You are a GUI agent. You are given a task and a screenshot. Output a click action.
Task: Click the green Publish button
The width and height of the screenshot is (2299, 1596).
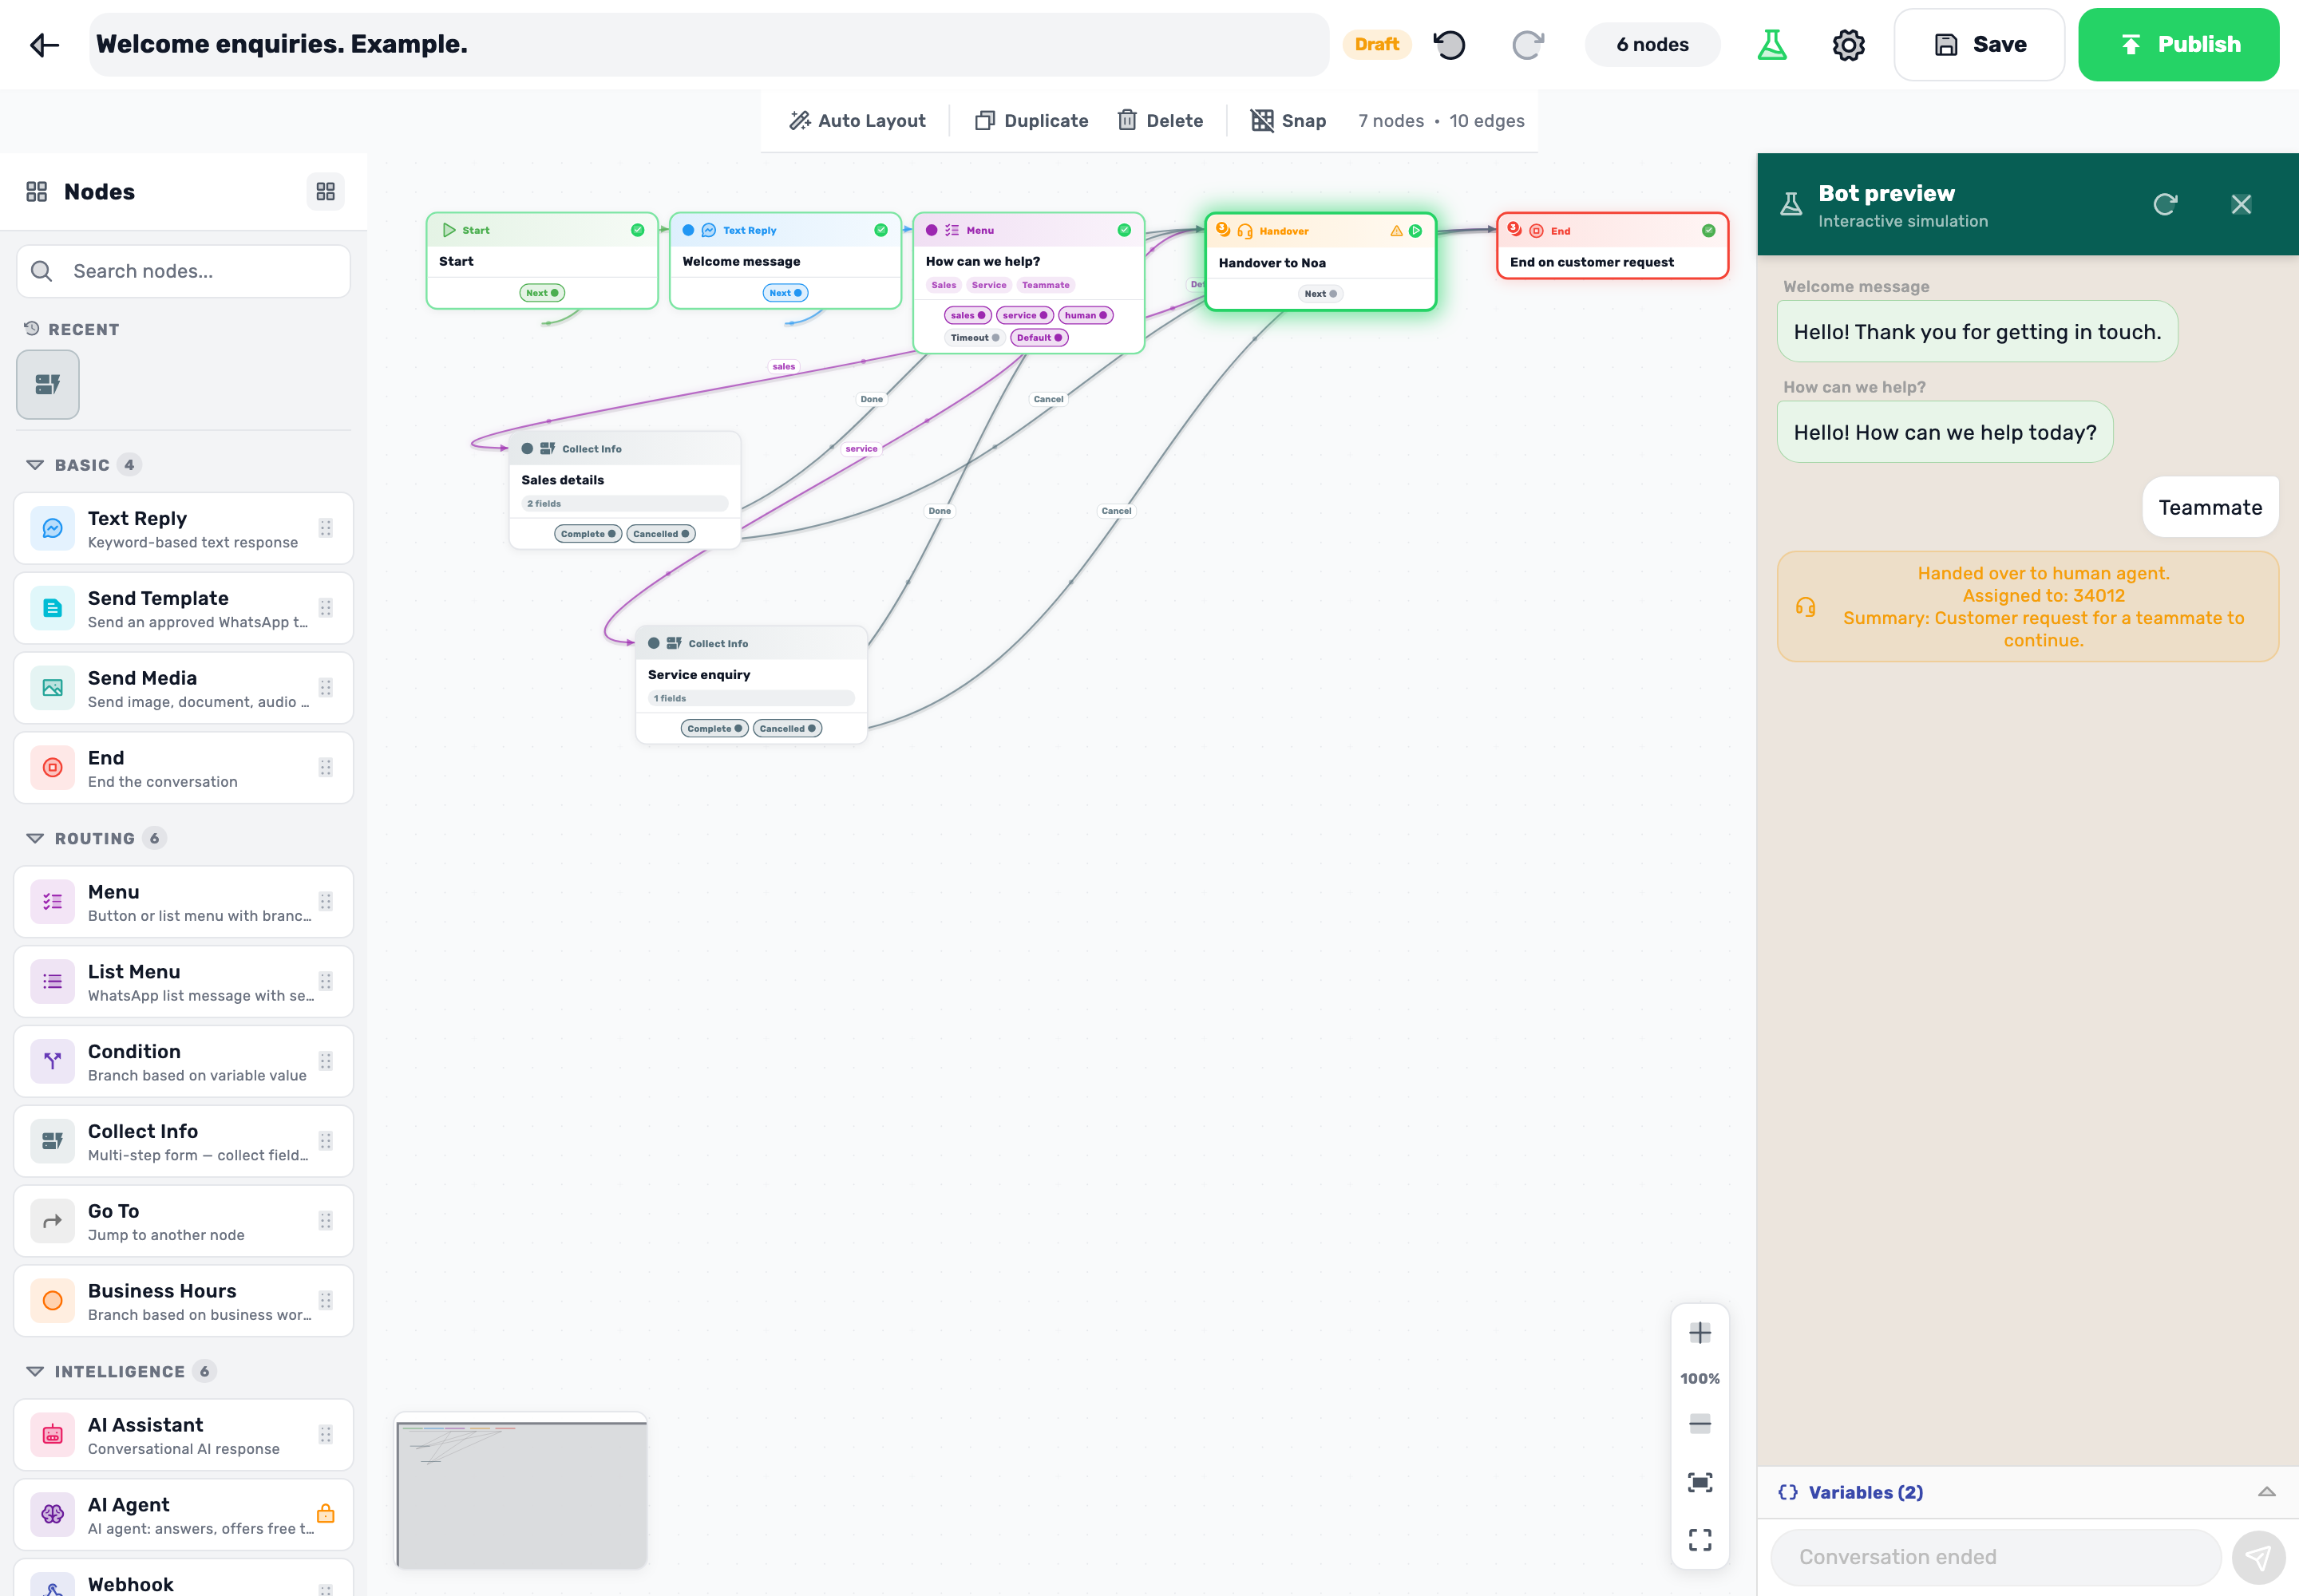(x=2178, y=44)
